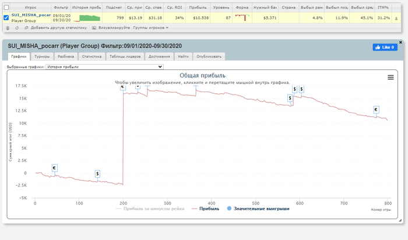Toggle the select-all checkbox in the table header

[6, 7]
